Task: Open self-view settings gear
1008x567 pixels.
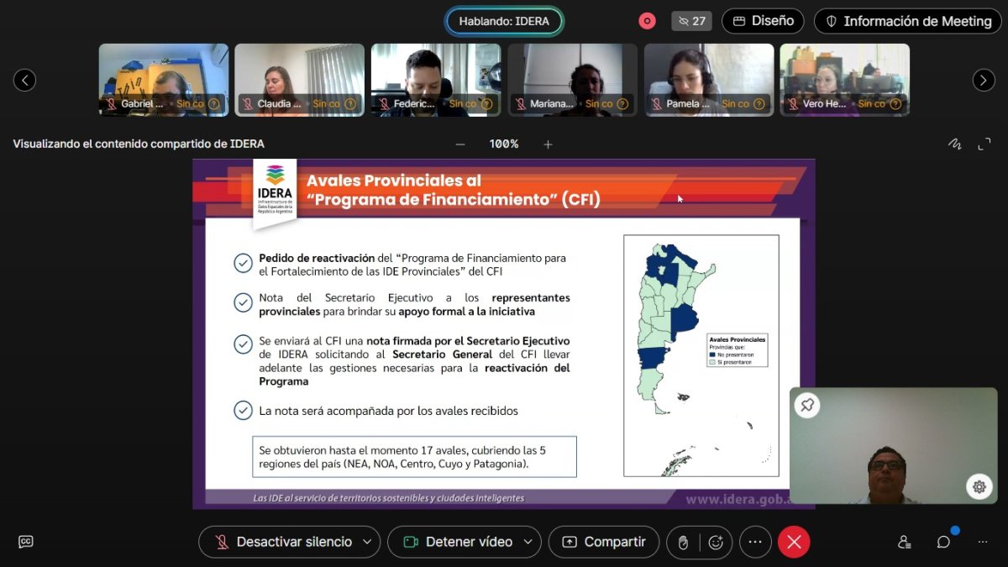Action: coord(979,486)
